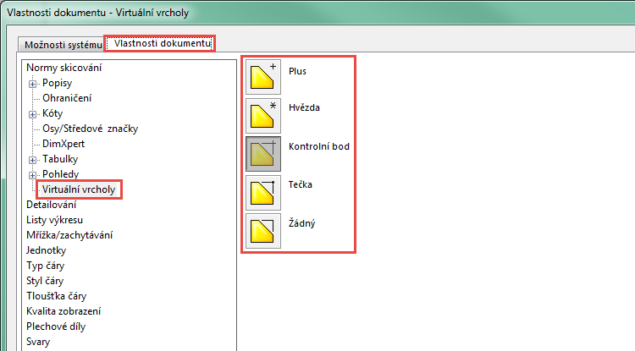
Task: Pick the Kontrolní bod vertex icon
Action: 263,153
